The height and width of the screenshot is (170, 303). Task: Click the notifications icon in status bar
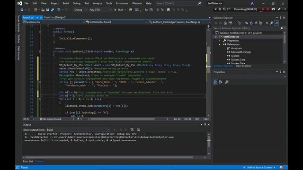click(282, 168)
